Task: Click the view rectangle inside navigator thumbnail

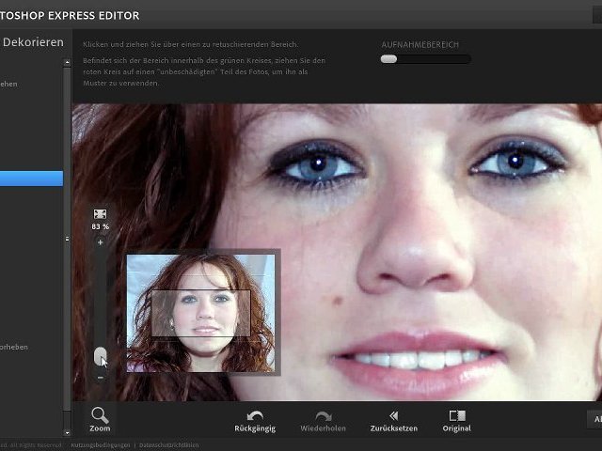Action: click(x=200, y=314)
